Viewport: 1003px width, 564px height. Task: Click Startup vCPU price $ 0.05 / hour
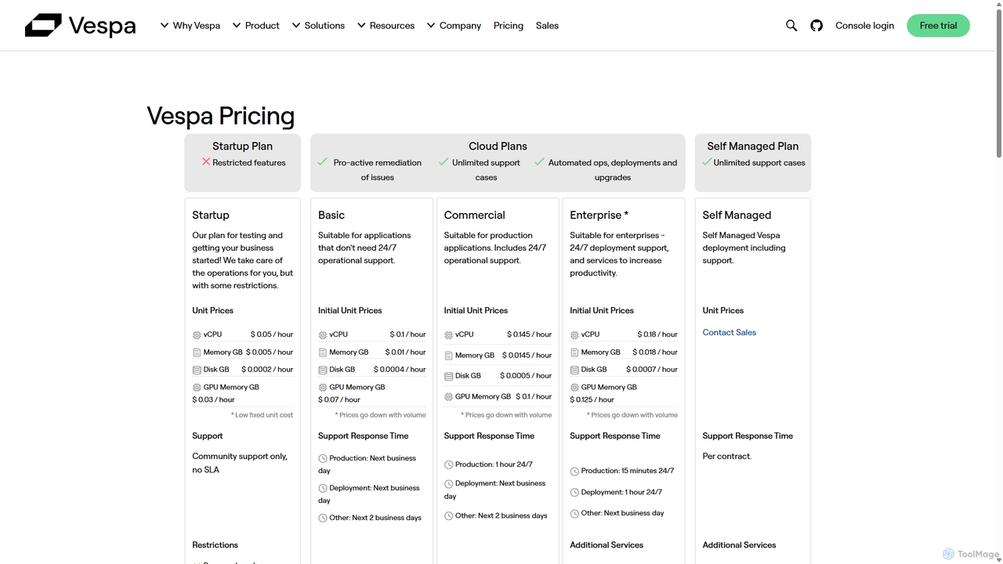point(272,334)
